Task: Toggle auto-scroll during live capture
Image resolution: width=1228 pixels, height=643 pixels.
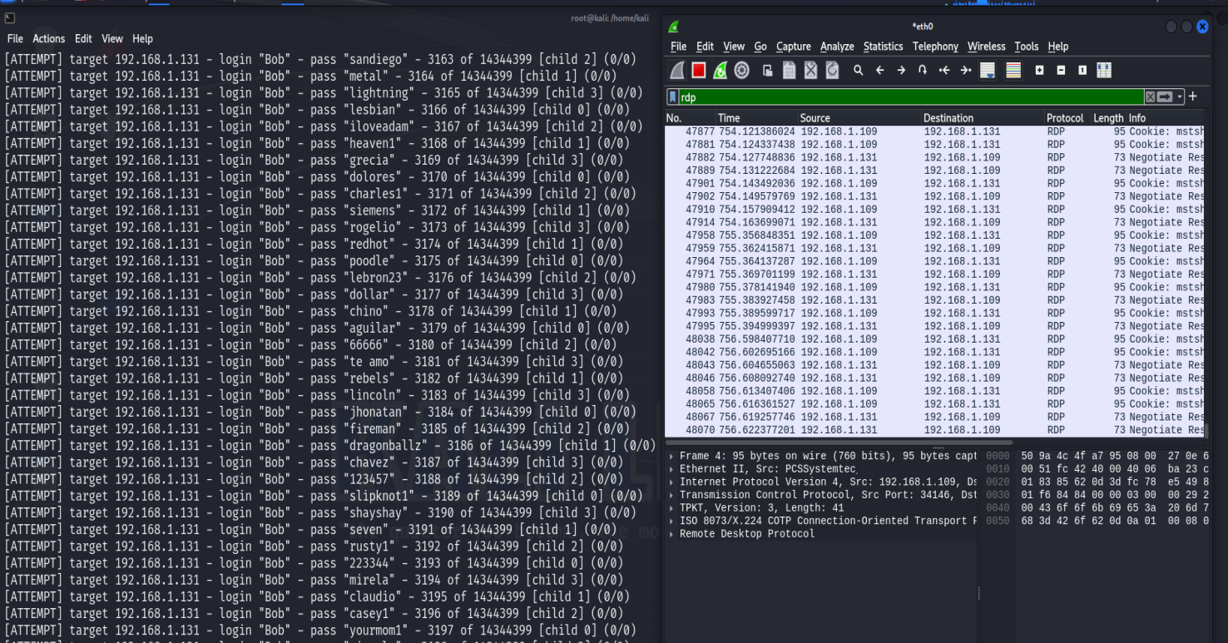Action: tap(988, 71)
